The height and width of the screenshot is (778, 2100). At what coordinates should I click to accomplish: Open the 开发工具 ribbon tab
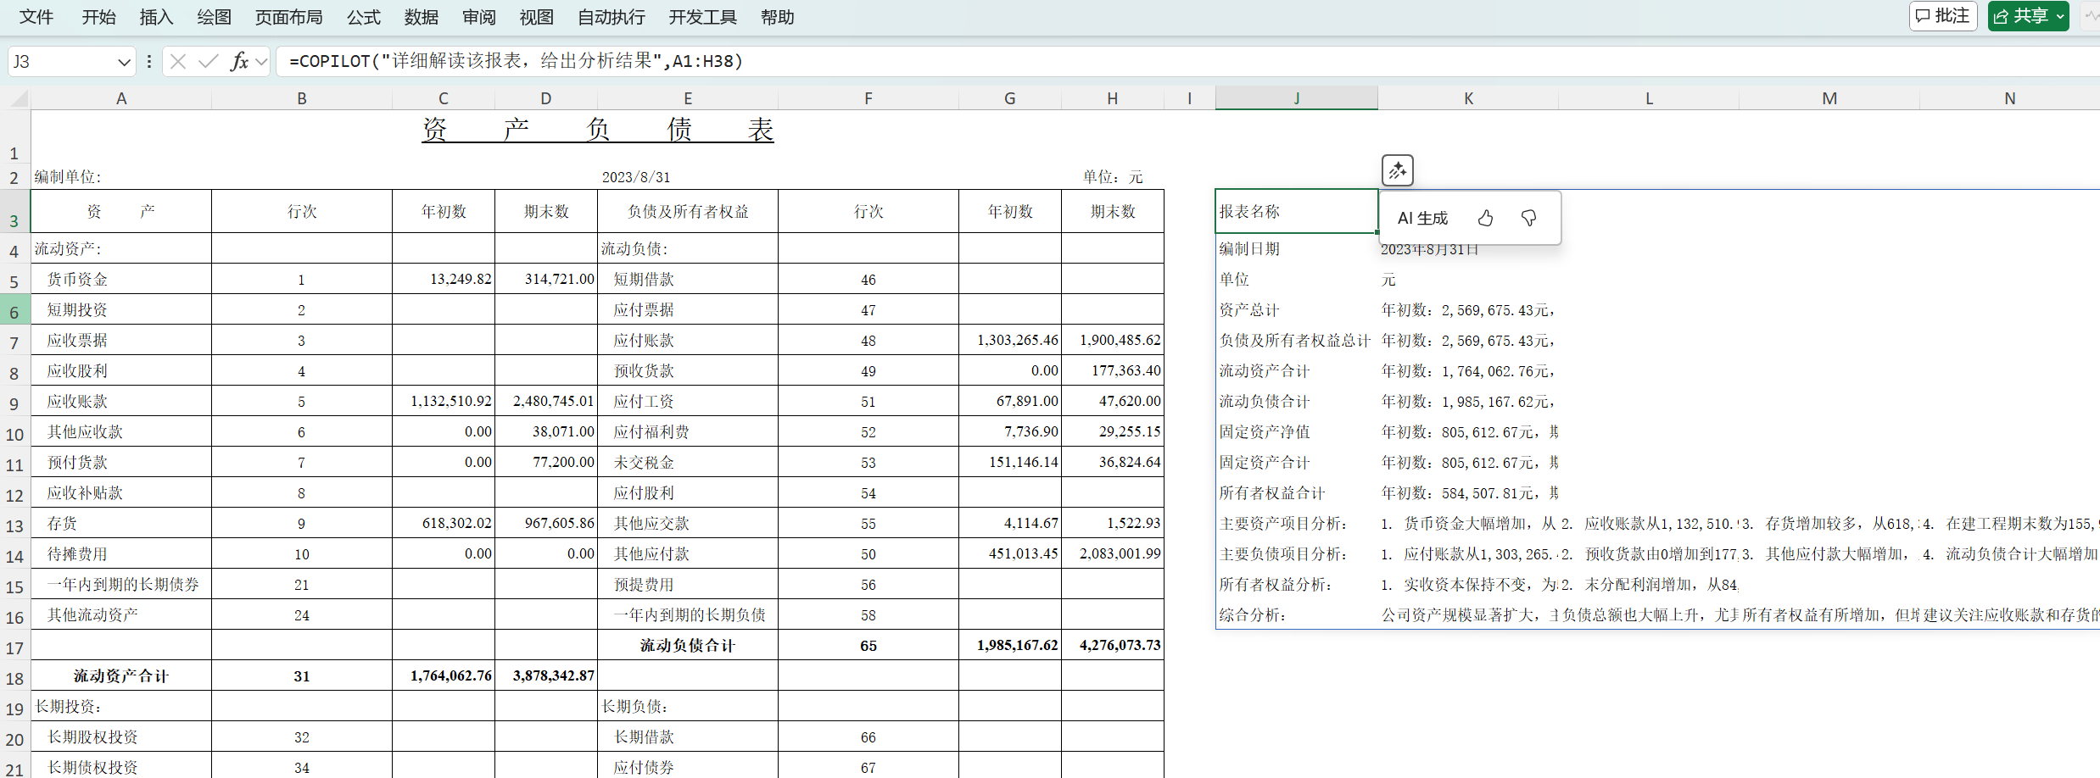tap(702, 17)
